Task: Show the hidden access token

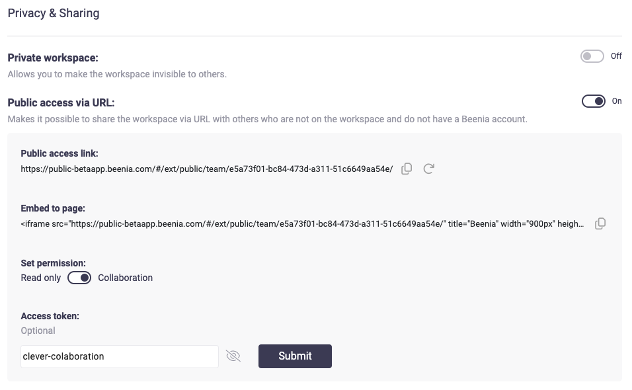Action: [x=233, y=356]
